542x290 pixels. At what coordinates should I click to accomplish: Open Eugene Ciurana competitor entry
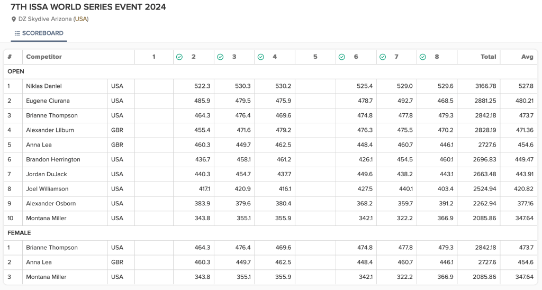(x=48, y=101)
